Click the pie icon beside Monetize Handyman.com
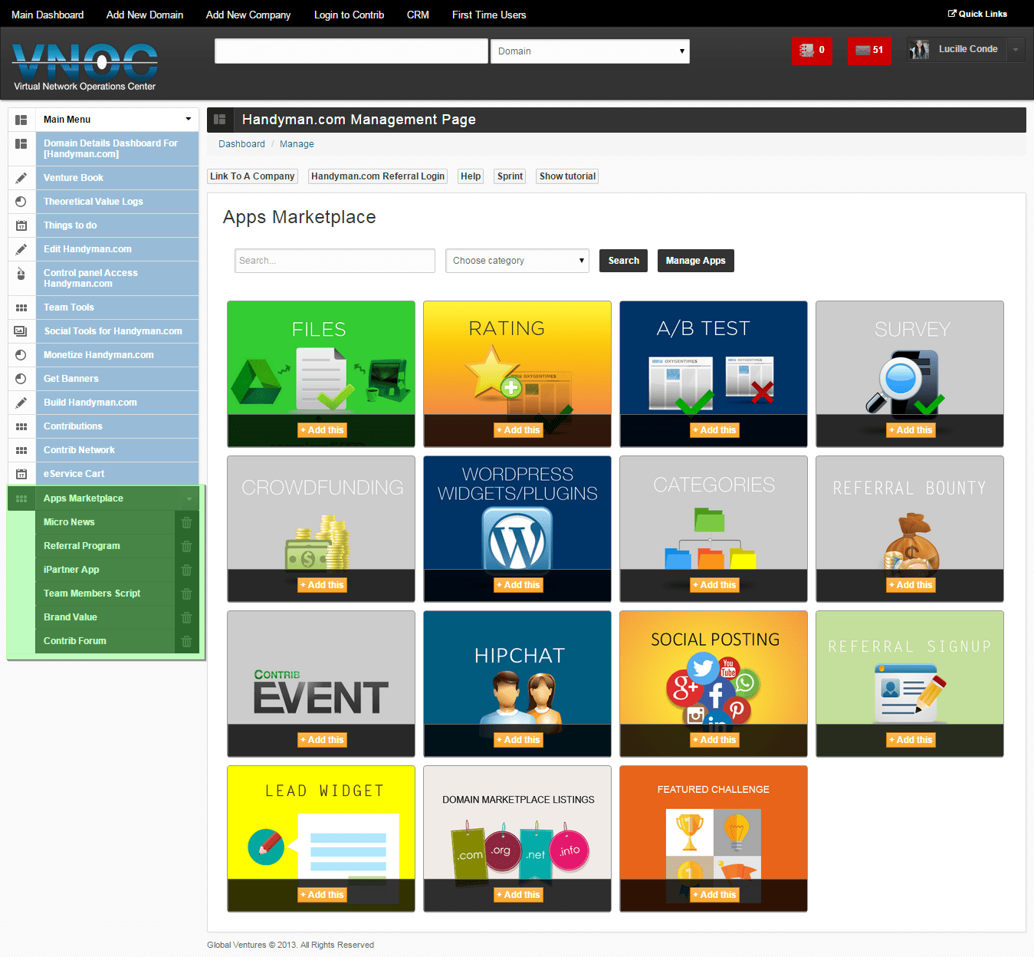 click(x=21, y=355)
